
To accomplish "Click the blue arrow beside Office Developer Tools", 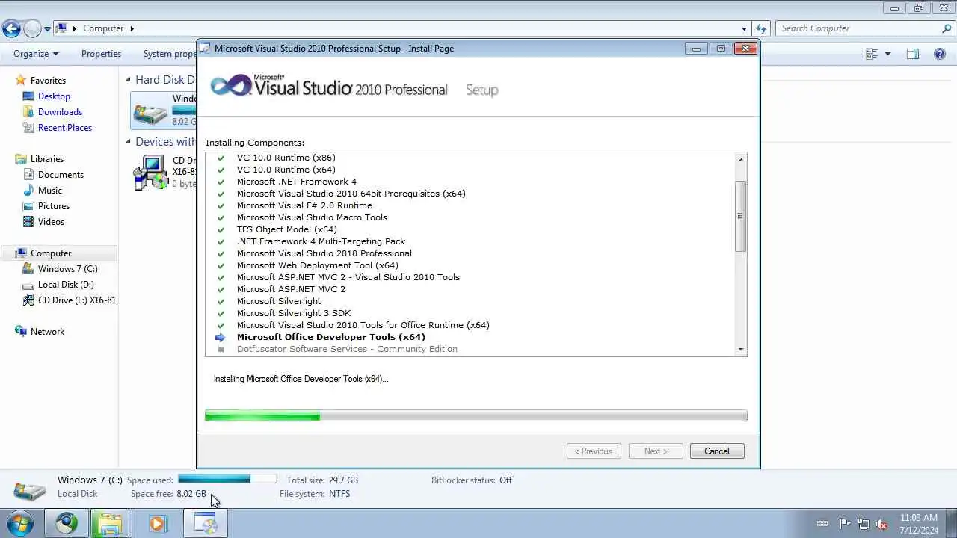I will pos(221,337).
